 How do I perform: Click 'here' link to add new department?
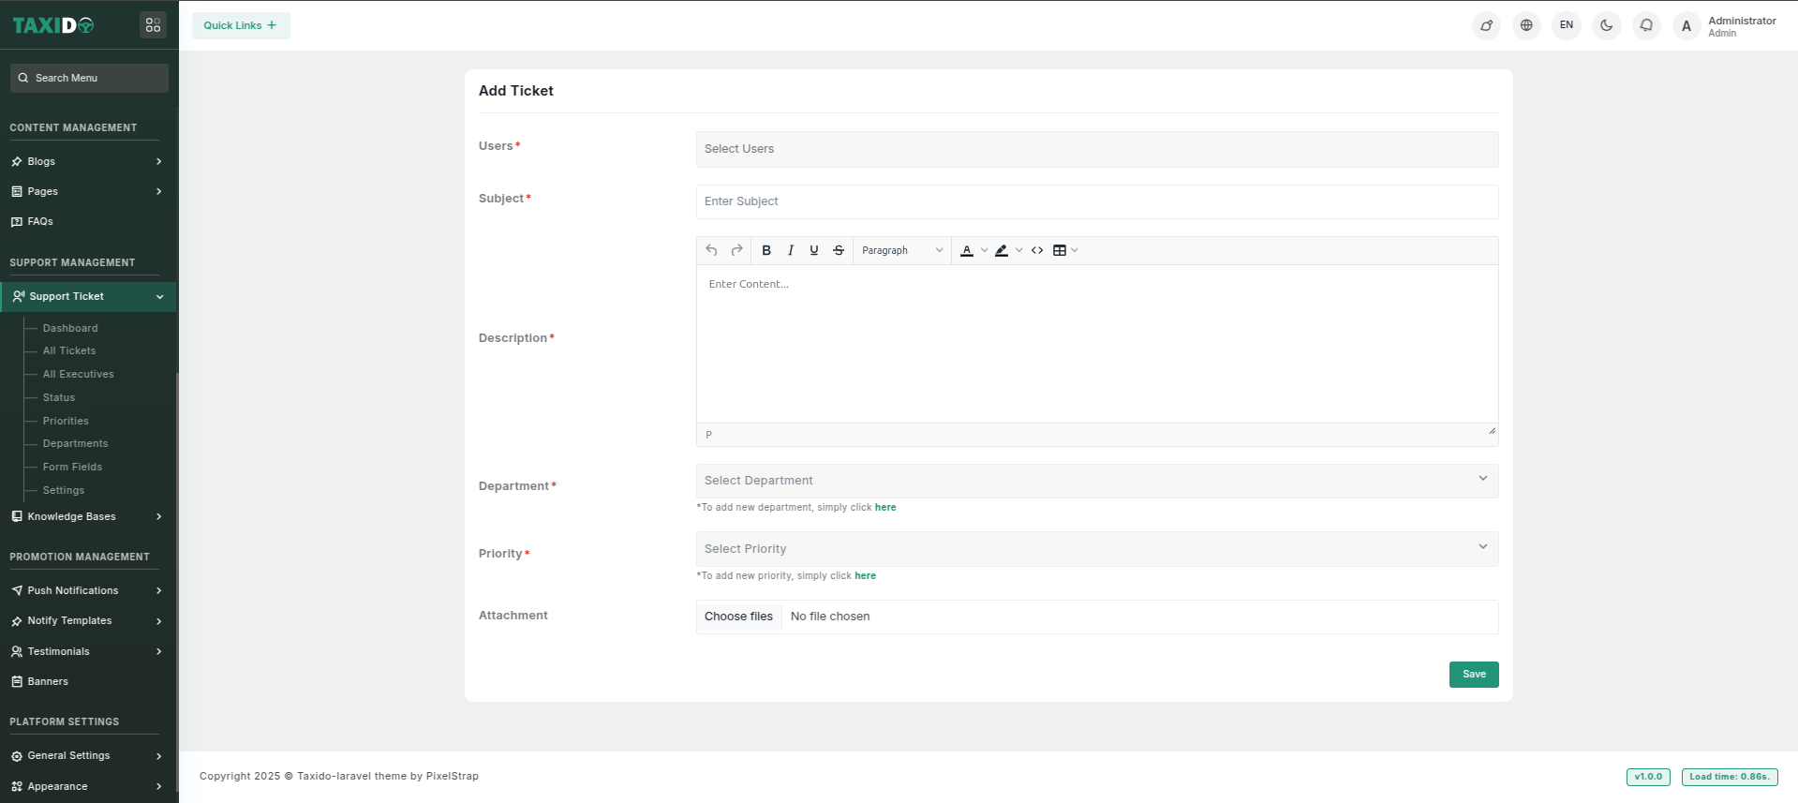pos(885,507)
